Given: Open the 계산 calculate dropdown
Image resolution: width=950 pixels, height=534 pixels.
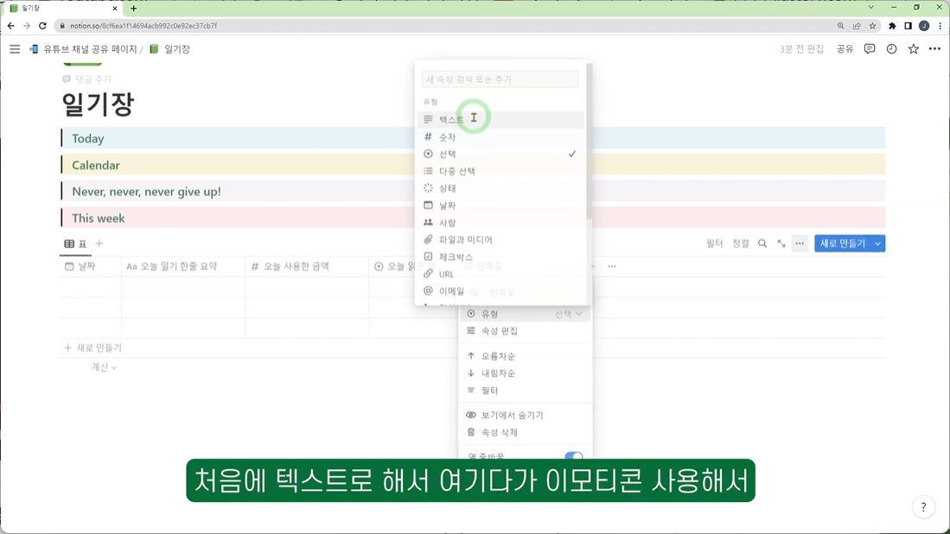Looking at the screenshot, I should pyautogui.click(x=104, y=367).
